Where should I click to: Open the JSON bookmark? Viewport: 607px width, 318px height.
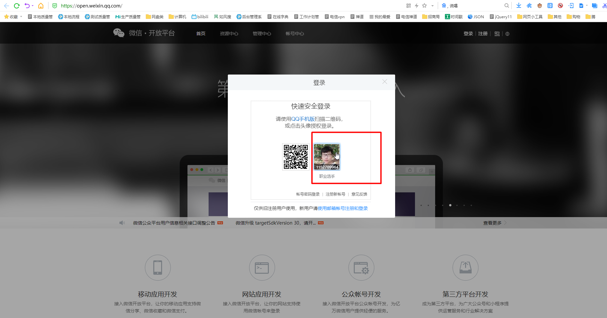point(476,17)
